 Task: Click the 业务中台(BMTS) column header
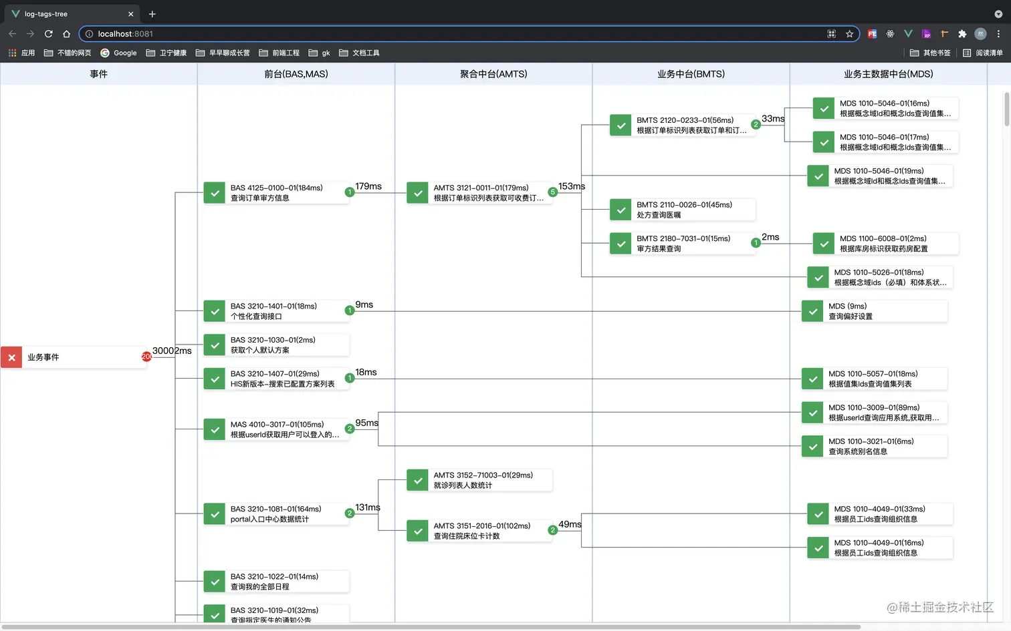[x=691, y=74]
